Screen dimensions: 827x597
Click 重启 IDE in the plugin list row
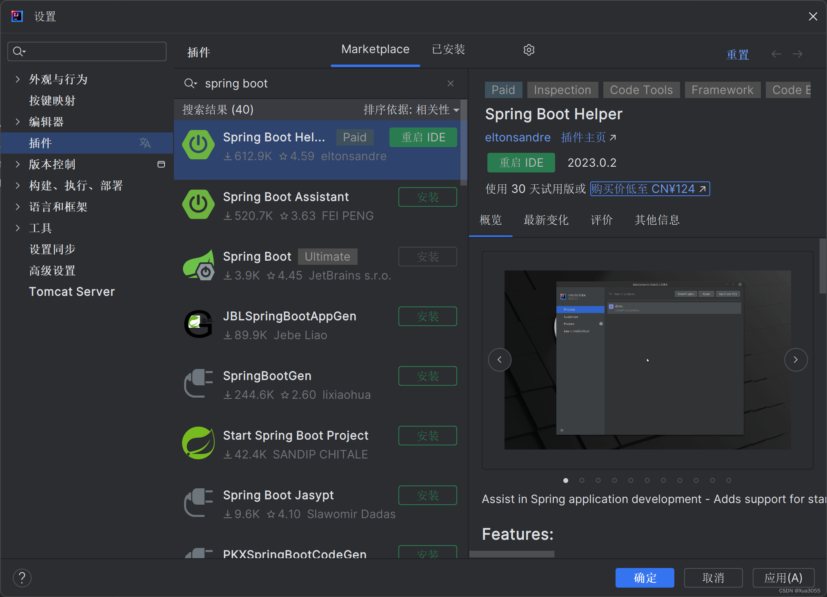(423, 137)
